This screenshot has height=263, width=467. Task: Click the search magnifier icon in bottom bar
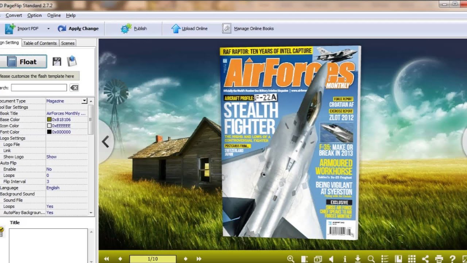[x=371, y=259]
